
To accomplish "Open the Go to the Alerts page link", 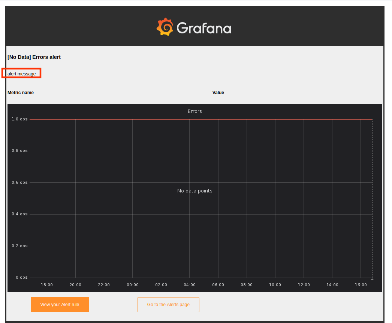I will 168,305.
